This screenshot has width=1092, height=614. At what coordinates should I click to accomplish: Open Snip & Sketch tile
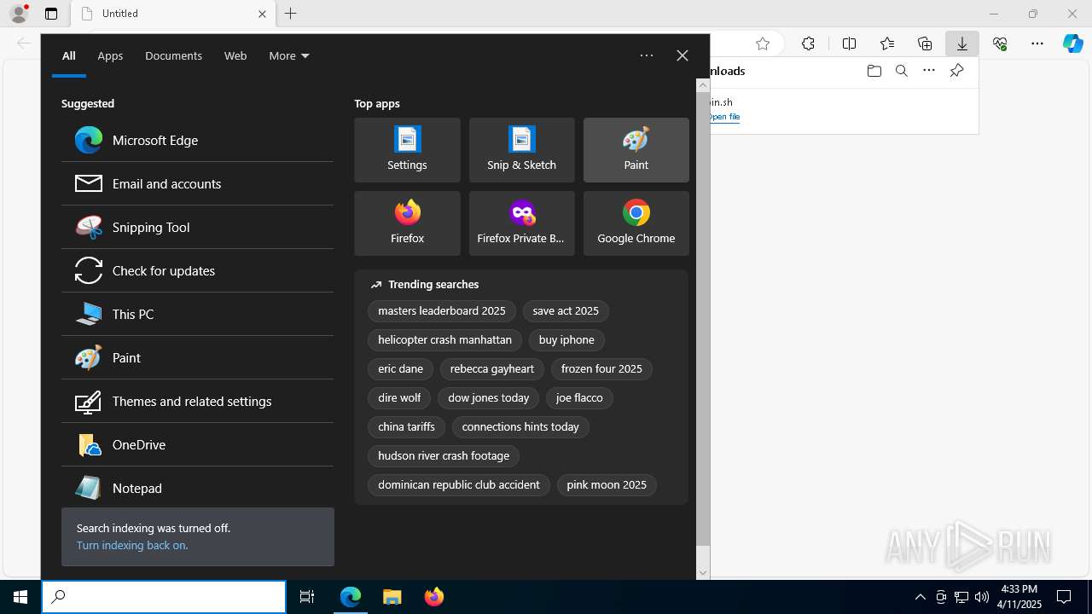(x=521, y=150)
